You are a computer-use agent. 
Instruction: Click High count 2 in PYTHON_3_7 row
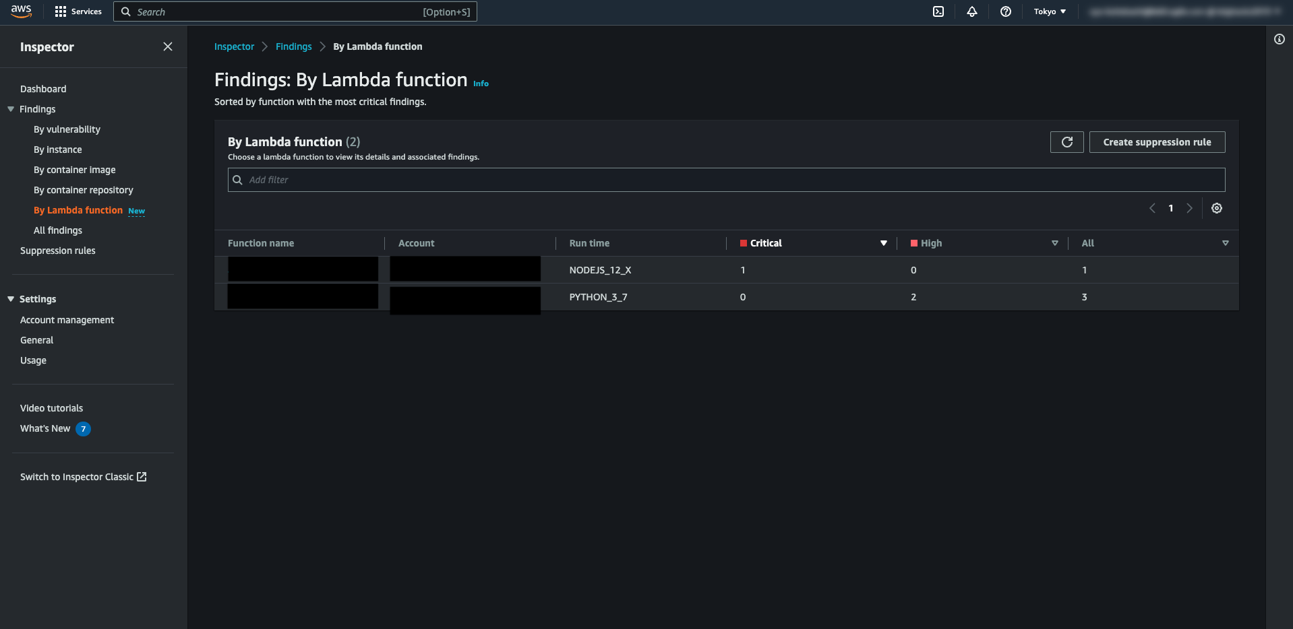coord(913,297)
